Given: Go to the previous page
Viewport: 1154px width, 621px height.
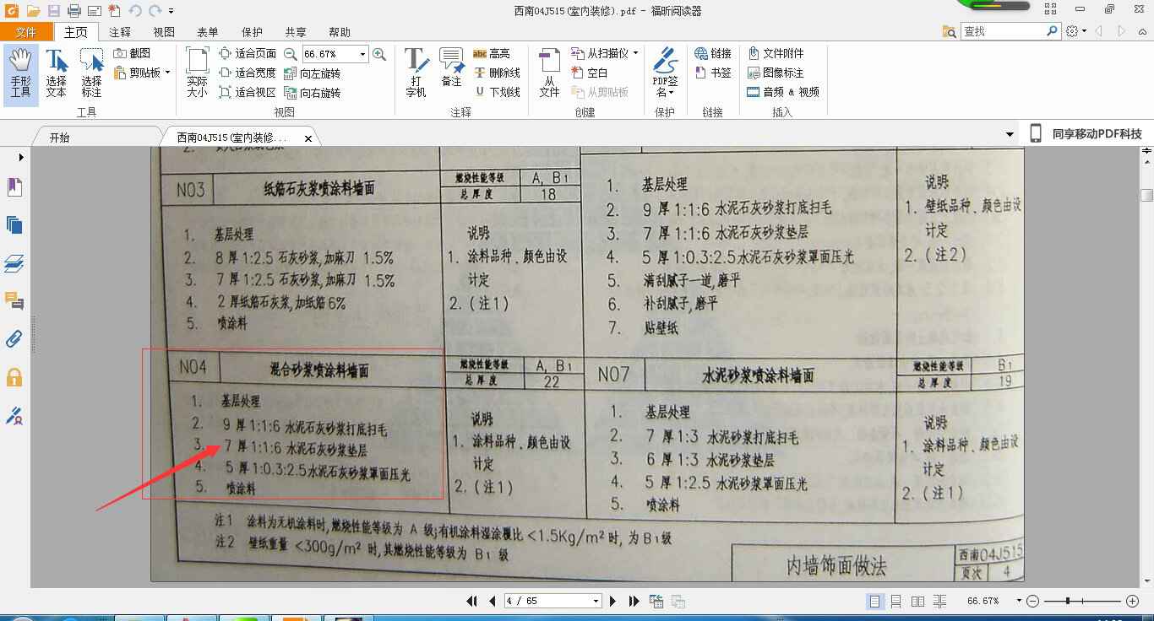Looking at the screenshot, I should pyautogui.click(x=493, y=601).
